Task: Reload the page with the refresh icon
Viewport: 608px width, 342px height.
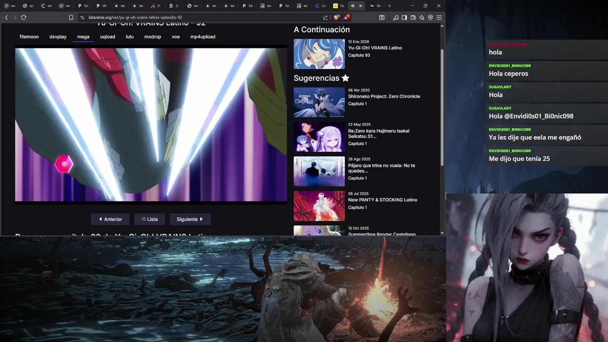Action: (x=23, y=17)
